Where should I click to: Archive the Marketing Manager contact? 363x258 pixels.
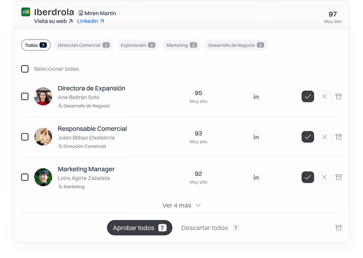pyautogui.click(x=338, y=177)
